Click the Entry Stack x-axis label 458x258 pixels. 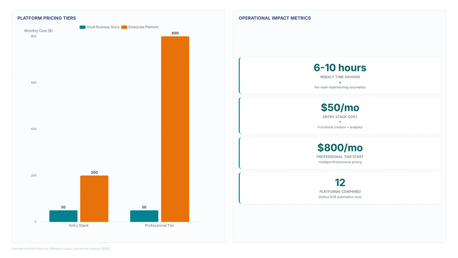[79, 226]
